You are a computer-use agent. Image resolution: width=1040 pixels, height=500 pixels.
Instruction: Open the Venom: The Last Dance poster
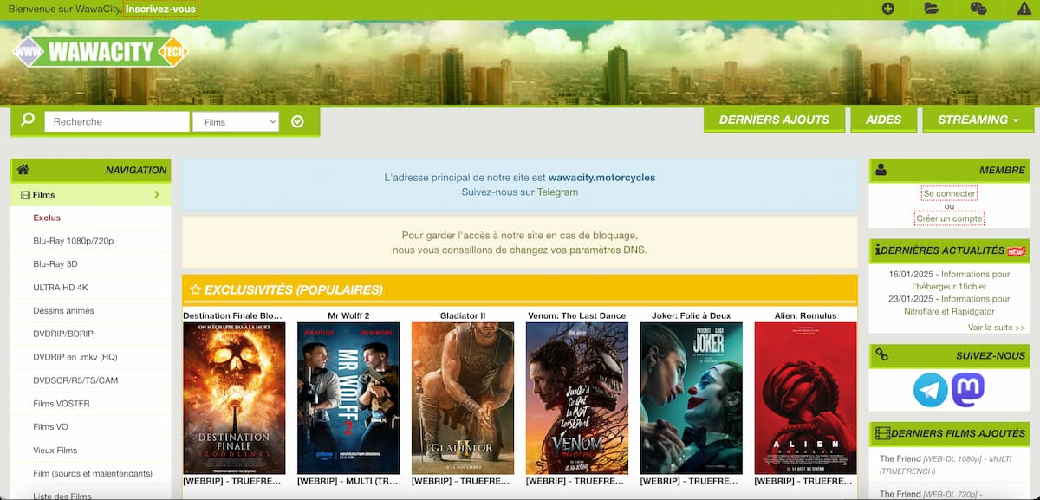577,398
